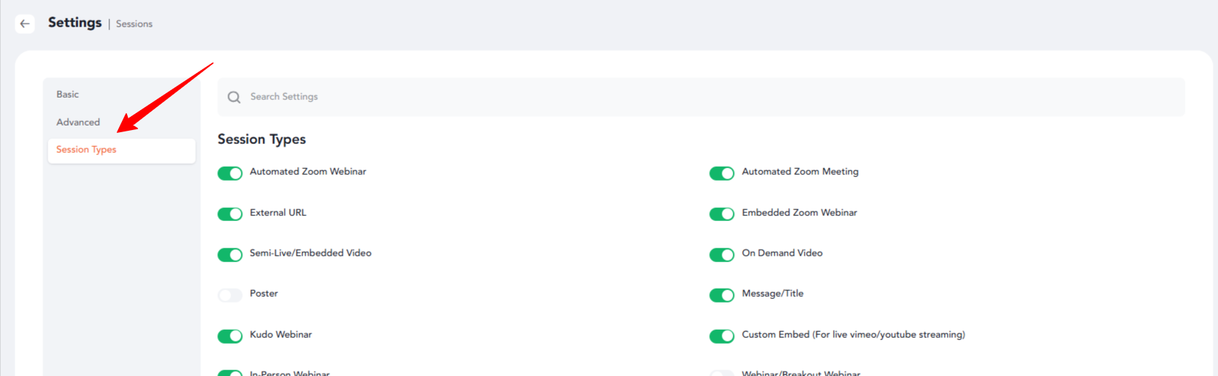Viewport: 1218px width, 376px height.
Task: Turn off the On Demand Video toggle
Action: pyautogui.click(x=722, y=255)
